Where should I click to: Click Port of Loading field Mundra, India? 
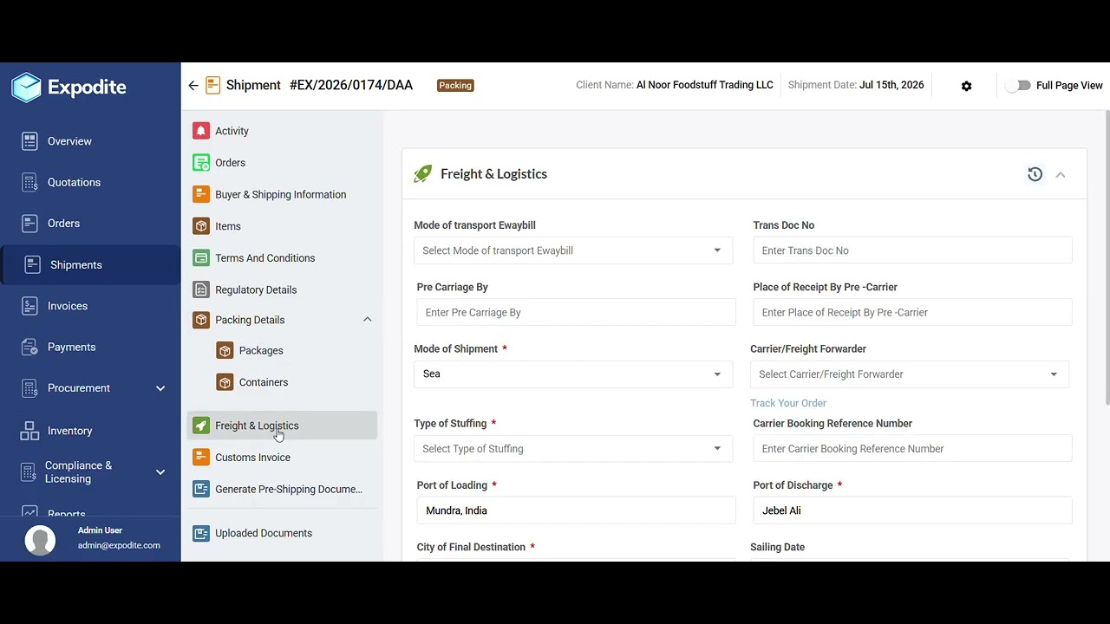(x=577, y=510)
